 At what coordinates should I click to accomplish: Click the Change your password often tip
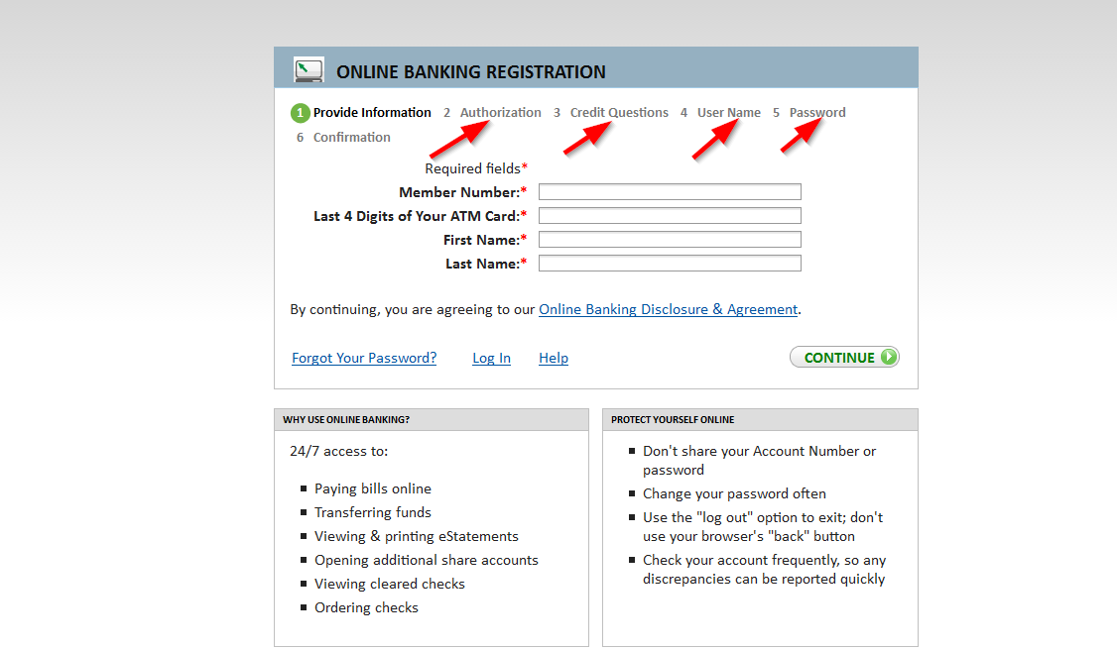point(734,493)
